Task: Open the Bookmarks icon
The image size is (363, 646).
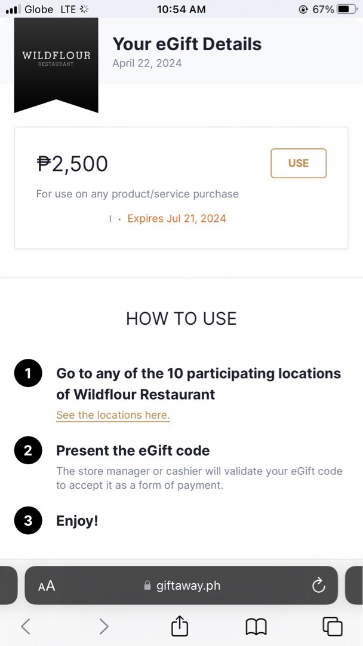Action: point(256,626)
